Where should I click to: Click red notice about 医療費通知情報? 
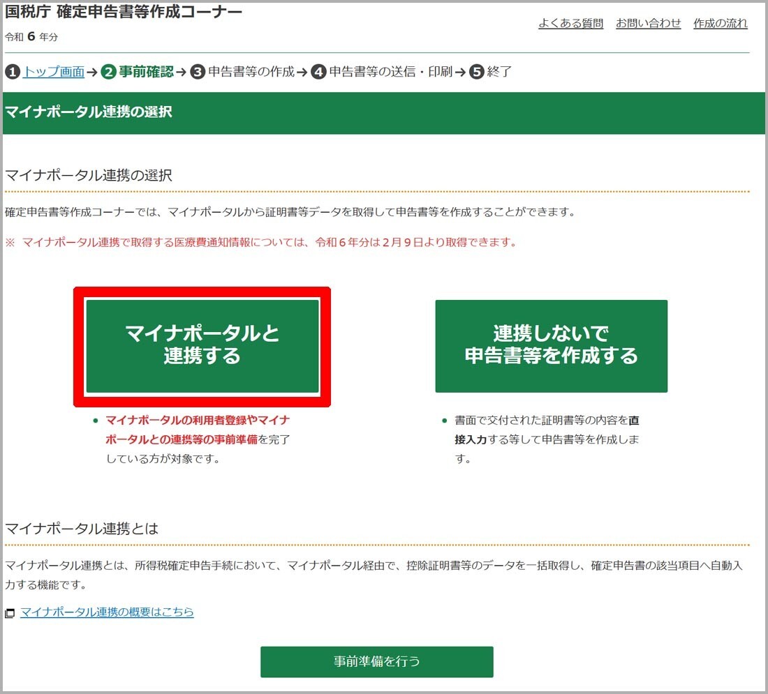[x=260, y=242]
